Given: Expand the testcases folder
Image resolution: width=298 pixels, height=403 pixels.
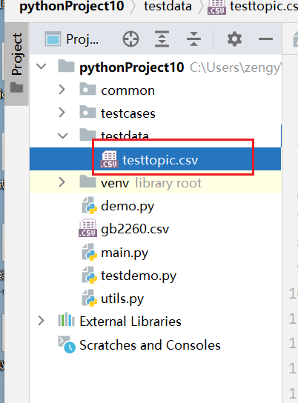Looking at the screenshot, I should (62, 113).
